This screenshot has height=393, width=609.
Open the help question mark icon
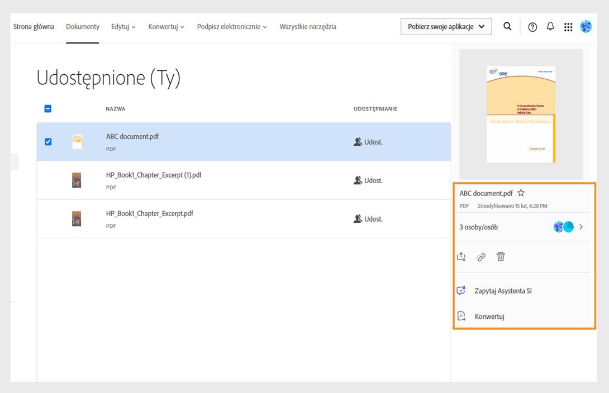(532, 27)
